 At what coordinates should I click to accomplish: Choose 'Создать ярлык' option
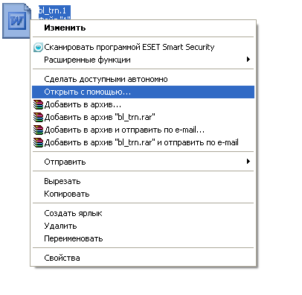pyautogui.click(x=144, y=213)
